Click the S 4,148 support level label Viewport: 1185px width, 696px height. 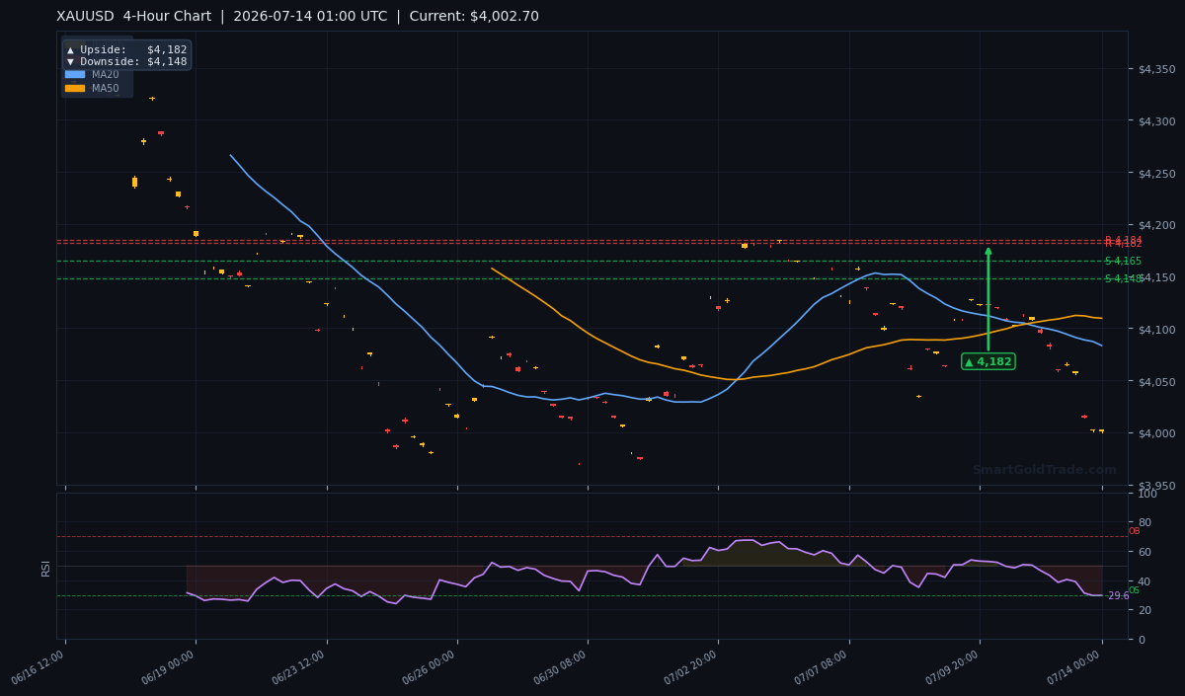pos(1123,278)
